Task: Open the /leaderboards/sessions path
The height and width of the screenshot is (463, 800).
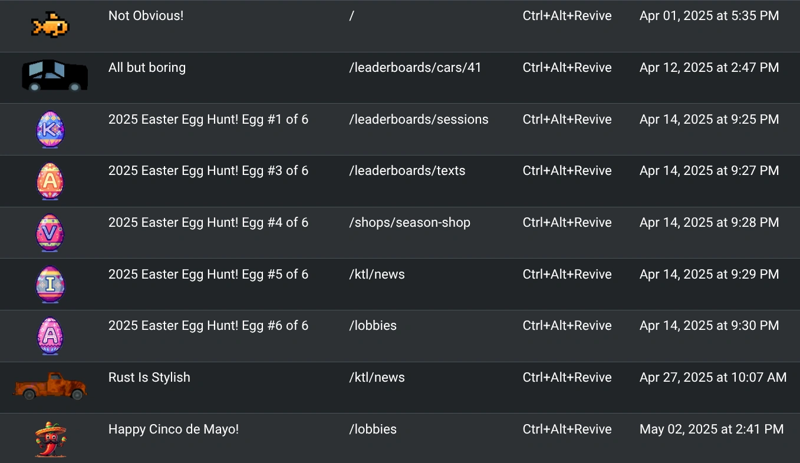Action: pyautogui.click(x=419, y=120)
